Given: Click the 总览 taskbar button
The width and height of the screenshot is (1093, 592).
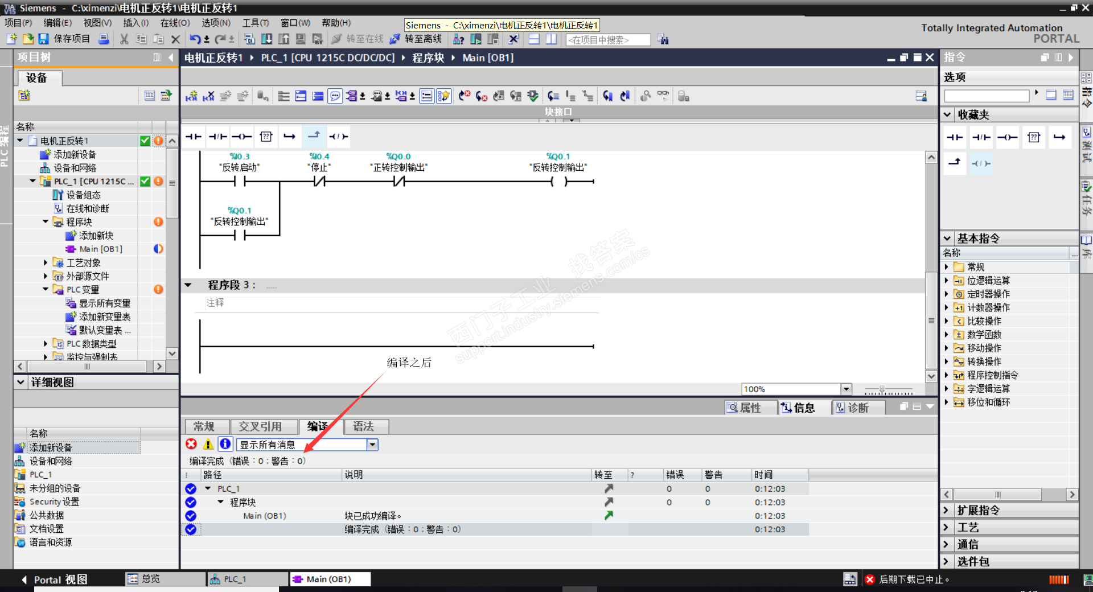Looking at the screenshot, I should [x=166, y=579].
